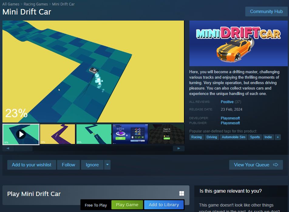Click the thumbnail strip scrollbar handle
This screenshot has height=212, width=289.
click(23, 148)
